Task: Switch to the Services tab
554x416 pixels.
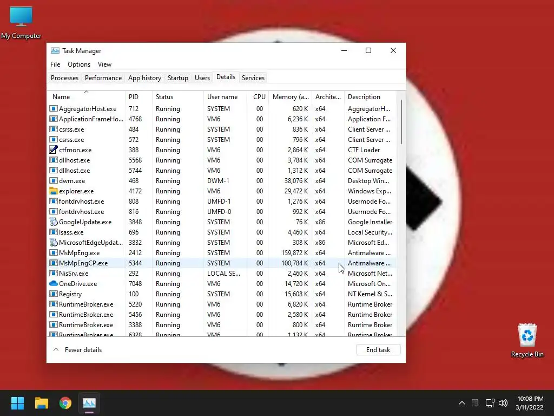Action: [x=253, y=78]
